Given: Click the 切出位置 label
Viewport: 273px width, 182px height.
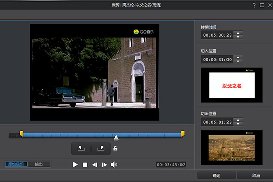Looking at the screenshot, I should tap(209, 114).
